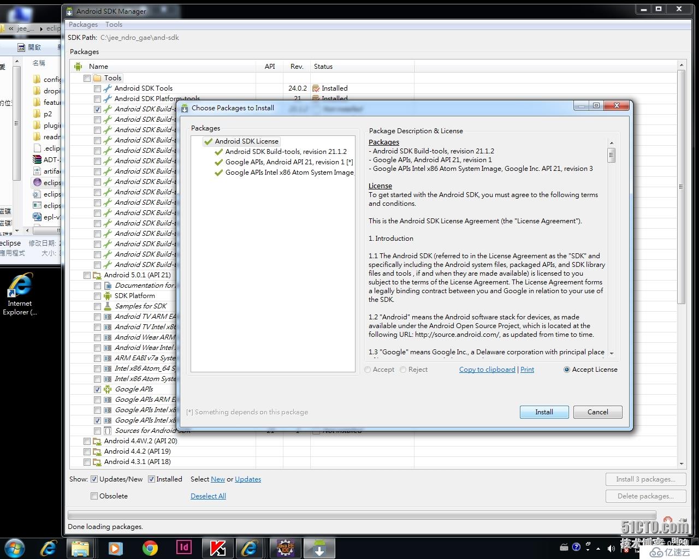Open the Windows Start menu
The height and width of the screenshot is (559, 699).
tap(15, 548)
